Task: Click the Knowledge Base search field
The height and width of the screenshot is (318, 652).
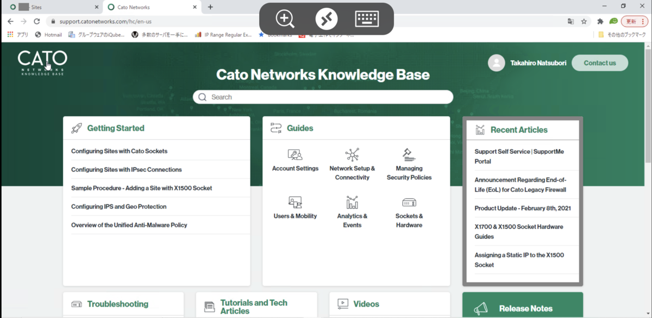Action: pyautogui.click(x=323, y=97)
